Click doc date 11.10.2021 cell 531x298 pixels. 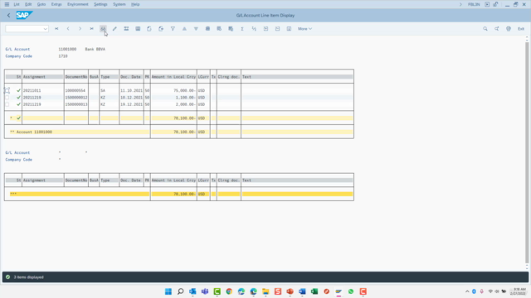click(x=131, y=90)
